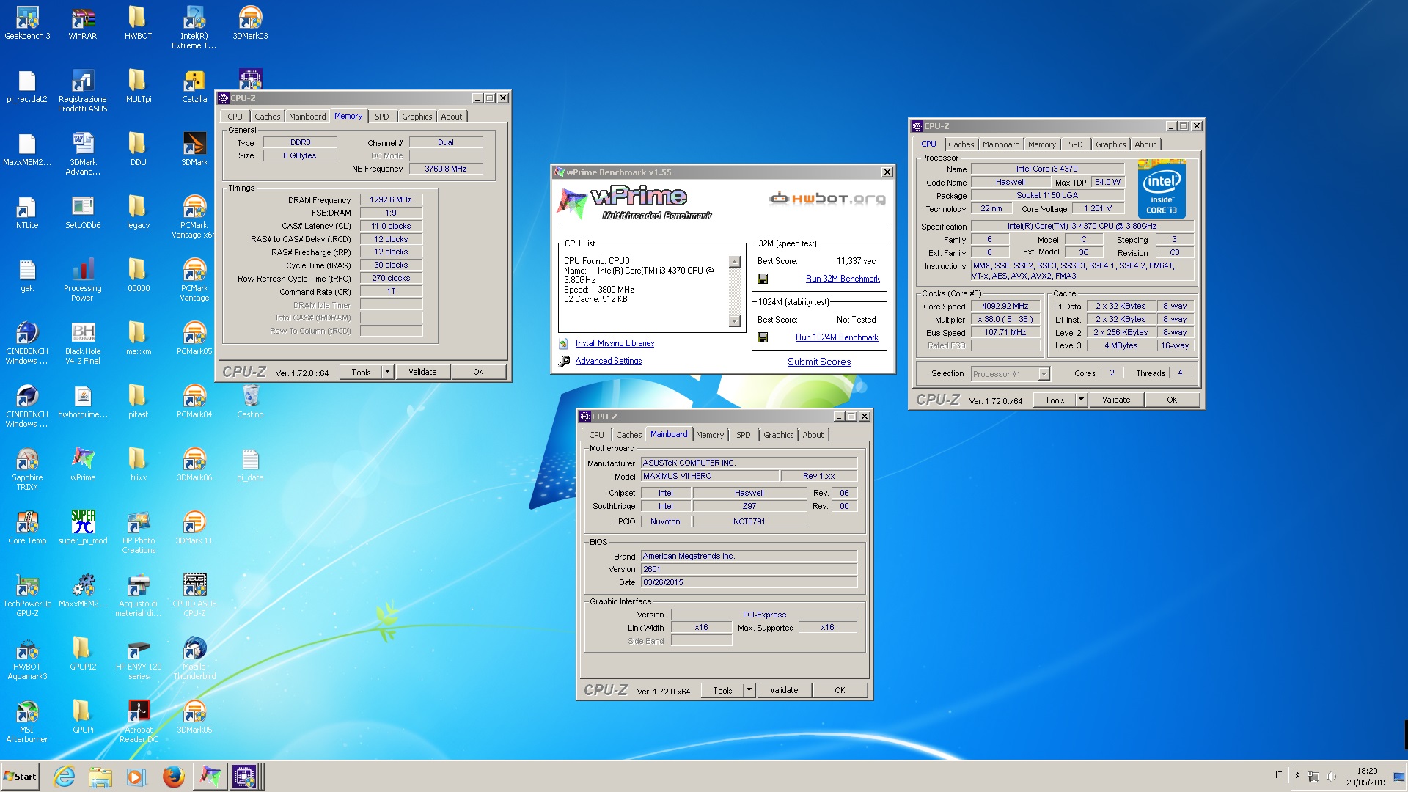The height and width of the screenshot is (792, 1408).
Task: Click the IT language indicator
Action: tap(1278, 775)
